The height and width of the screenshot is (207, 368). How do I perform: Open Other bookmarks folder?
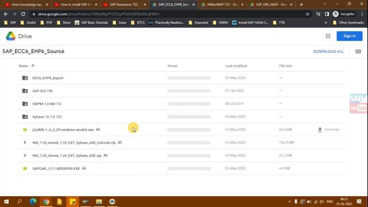[x=348, y=22]
